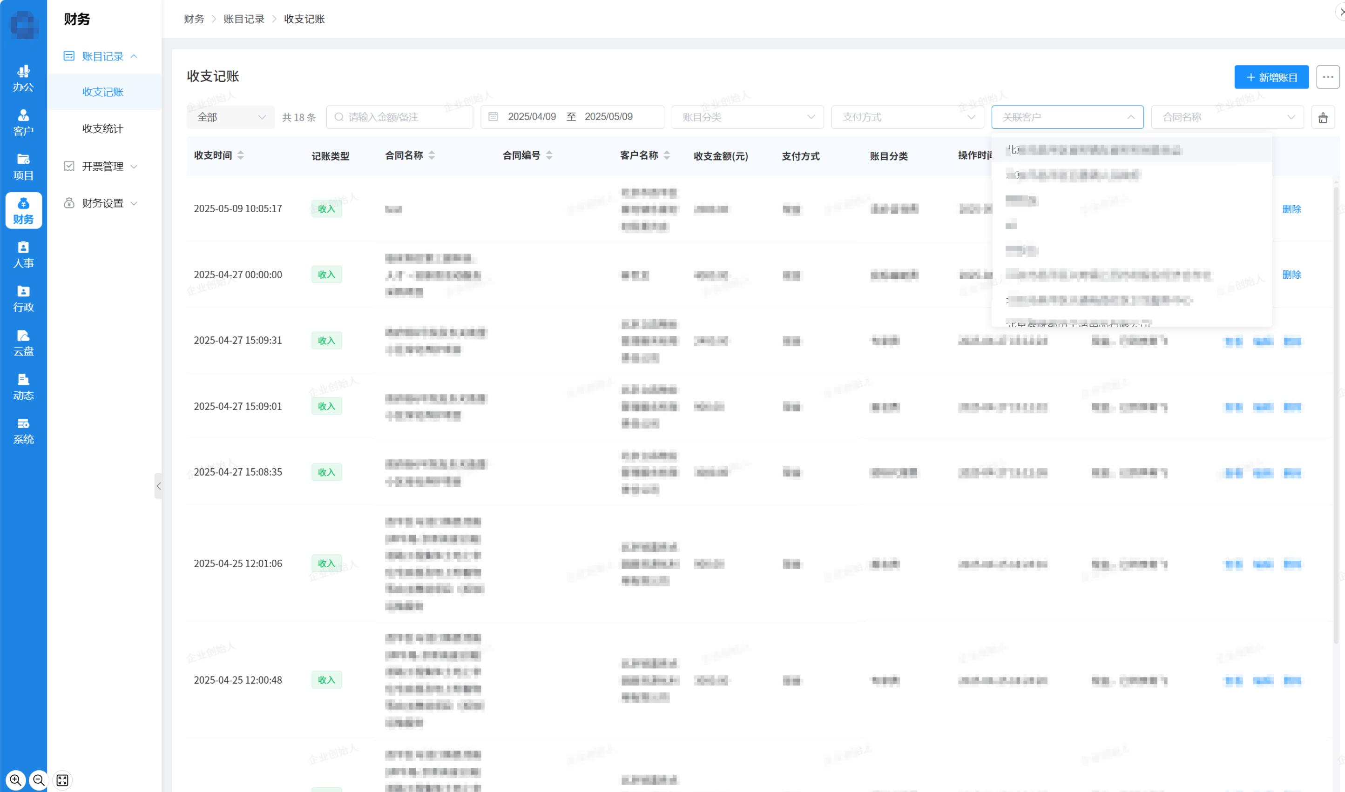Viewport: 1345px width, 792px height.
Task: Click the 收支金额(元) column header
Action: [720, 156]
